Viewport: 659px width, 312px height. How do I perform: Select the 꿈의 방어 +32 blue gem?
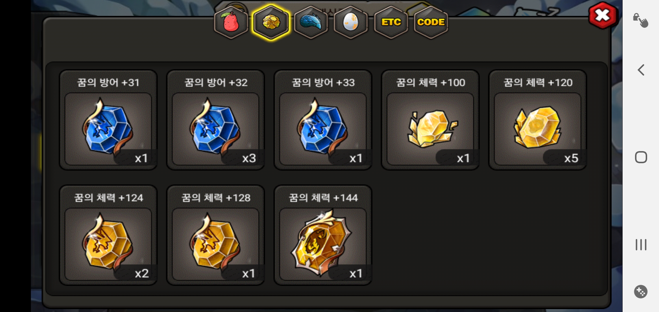[216, 120]
